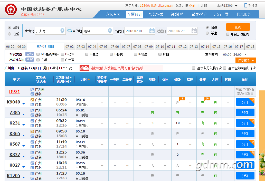Select 往返 round-trip radio button
Viewport: 265px width, 181px height.
(x=10, y=34)
